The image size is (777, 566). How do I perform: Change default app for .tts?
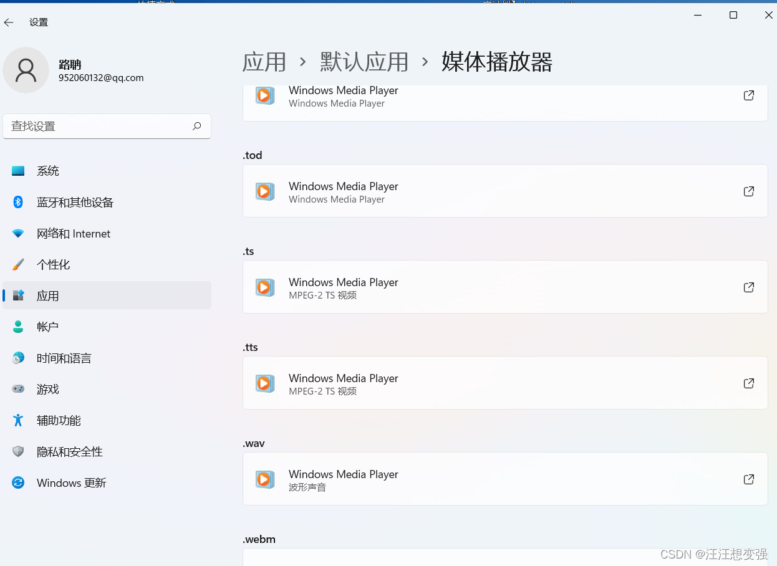click(x=505, y=383)
